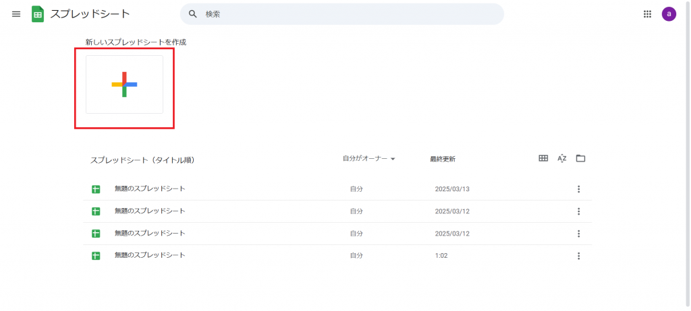Open the spreadsheet updated 2025/03/13

[150, 189]
